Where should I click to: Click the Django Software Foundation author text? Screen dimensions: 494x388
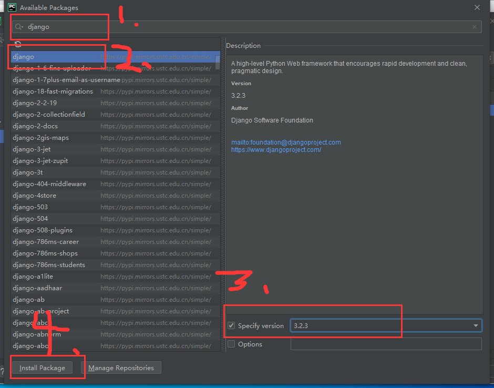pyautogui.click(x=272, y=120)
